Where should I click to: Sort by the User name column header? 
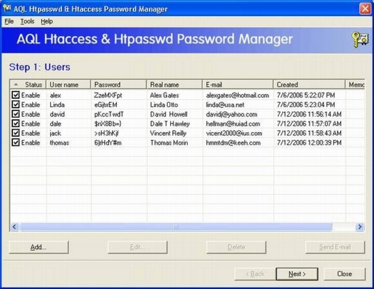[68, 84]
